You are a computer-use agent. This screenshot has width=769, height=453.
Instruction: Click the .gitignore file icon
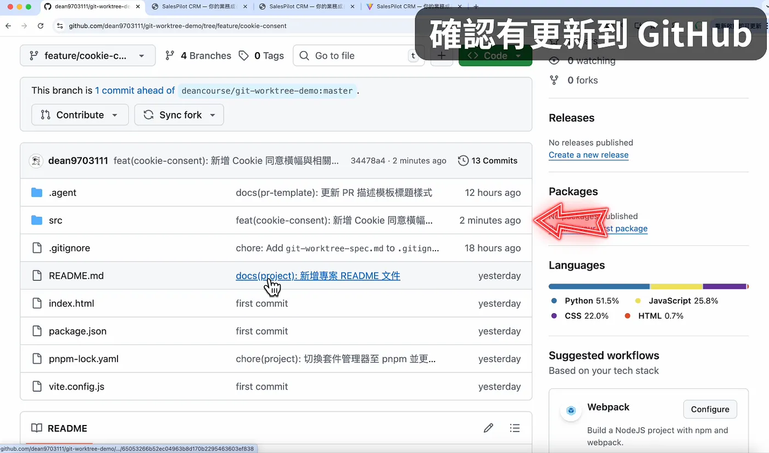(37, 248)
